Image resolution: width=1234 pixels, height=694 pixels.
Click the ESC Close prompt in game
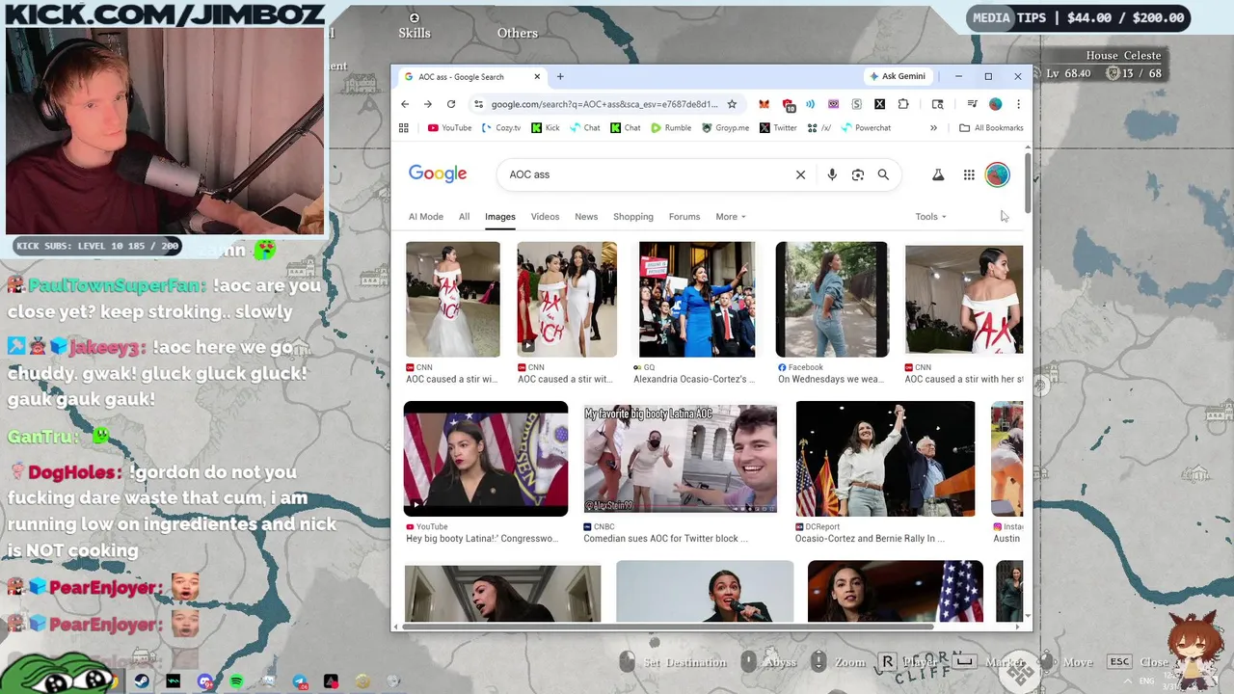(x=1138, y=662)
